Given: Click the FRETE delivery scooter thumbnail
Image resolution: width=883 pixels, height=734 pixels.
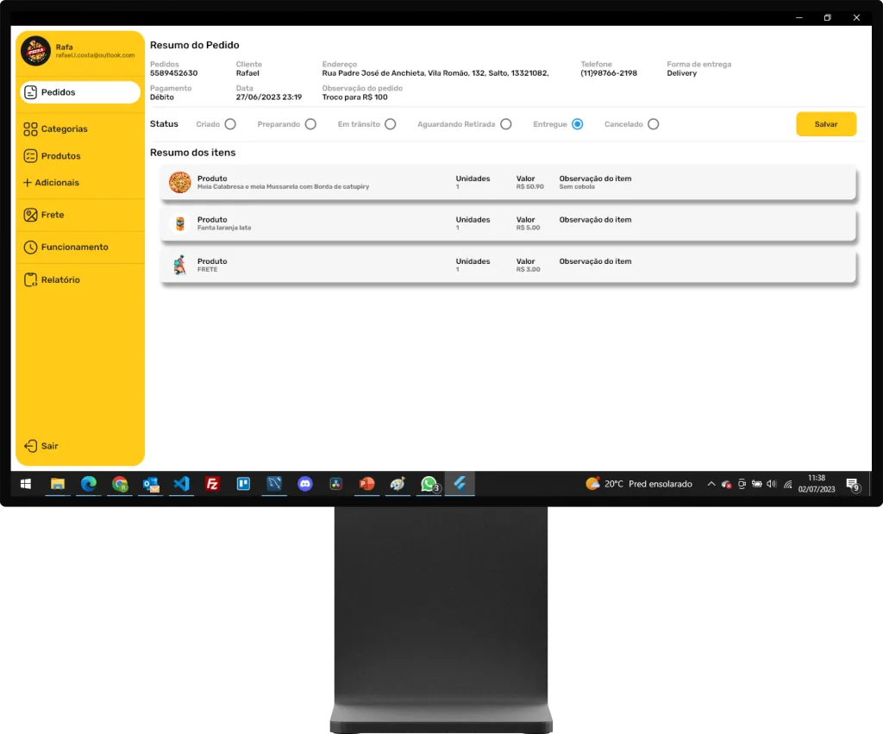Looking at the screenshot, I should pyautogui.click(x=179, y=265).
